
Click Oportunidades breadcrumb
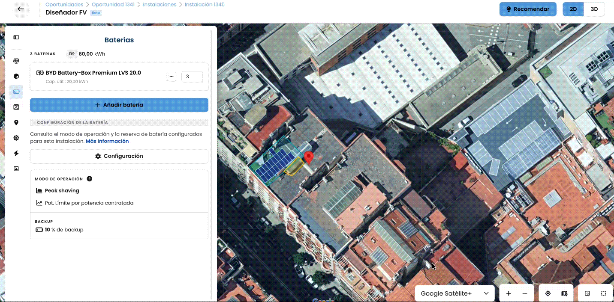pos(64,4)
